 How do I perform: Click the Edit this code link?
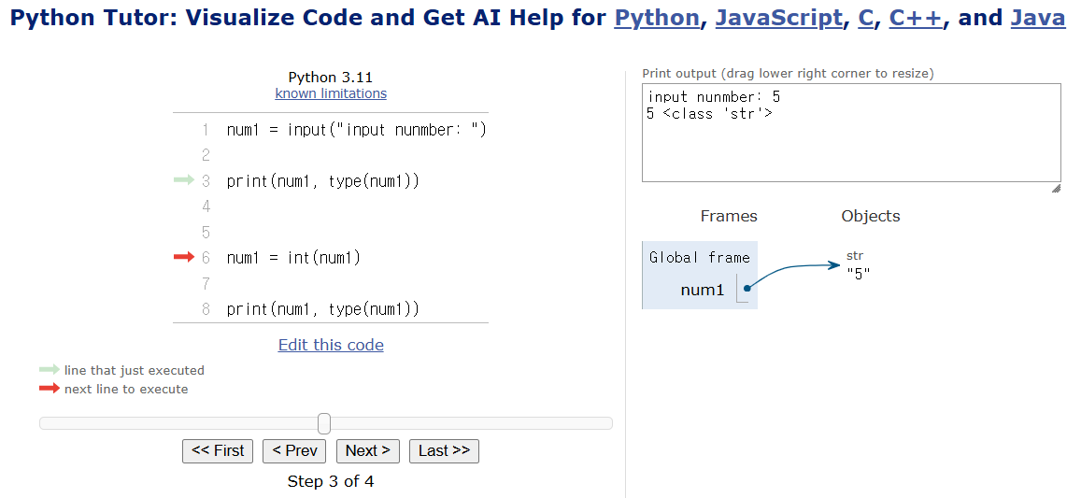tap(331, 345)
